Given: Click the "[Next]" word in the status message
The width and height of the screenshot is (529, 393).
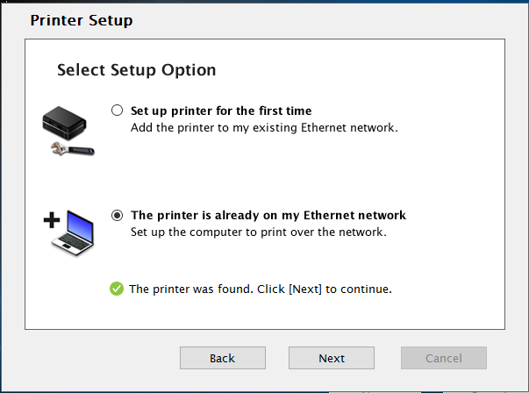Looking at the screenshot, I should click(305, 289).
